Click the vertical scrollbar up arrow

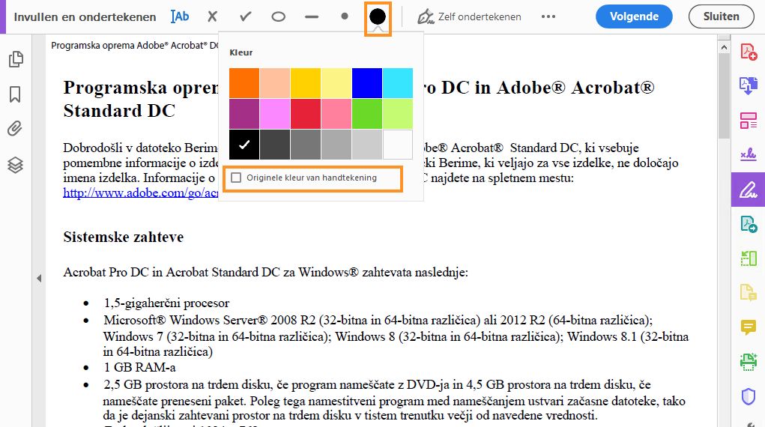click(724, 47)
